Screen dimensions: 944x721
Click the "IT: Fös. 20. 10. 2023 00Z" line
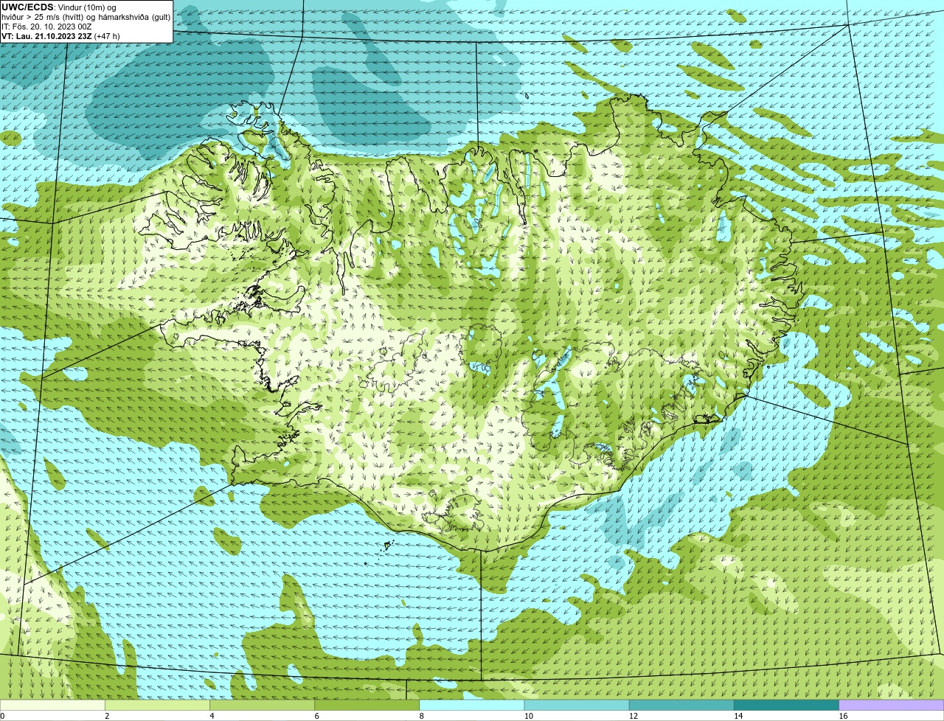point(46,26)
